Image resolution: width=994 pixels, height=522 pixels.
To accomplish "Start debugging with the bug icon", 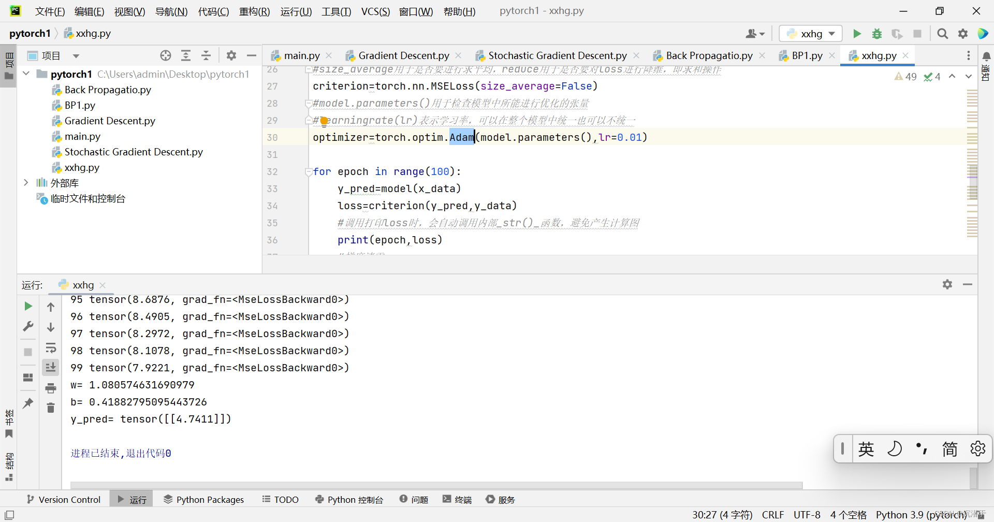I will [x=877, y=33].
